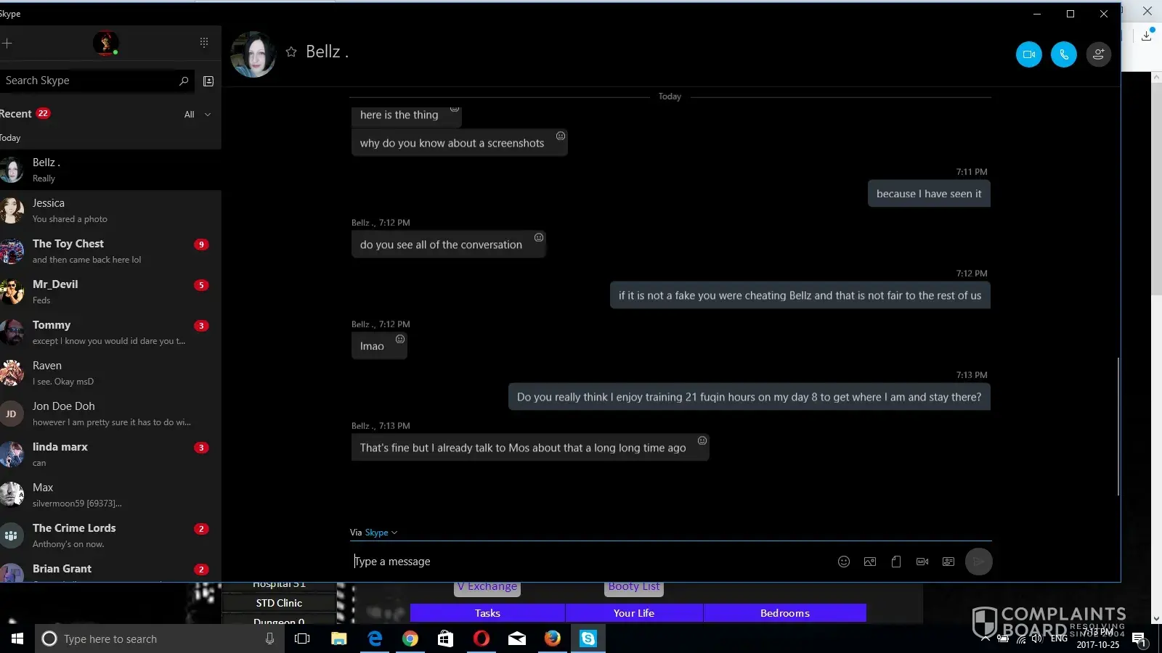The height and width of the screenshot is (653, 1162).
Task: Open the emoji picker in message bar
Action: [843, 562]
